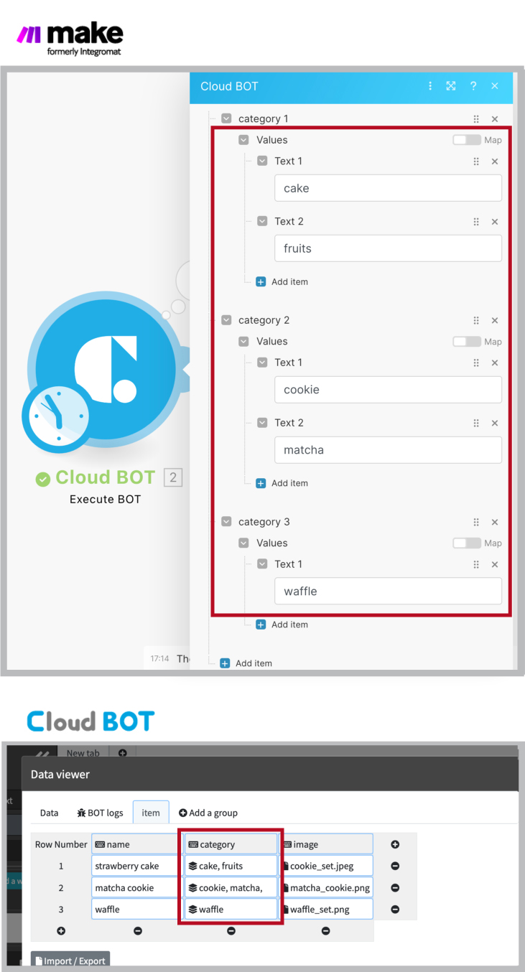Viewport: 525px width, 972px height.
Task: Open the three-dot menu in Cloud BOT header
Action: (x=430, y=86)
